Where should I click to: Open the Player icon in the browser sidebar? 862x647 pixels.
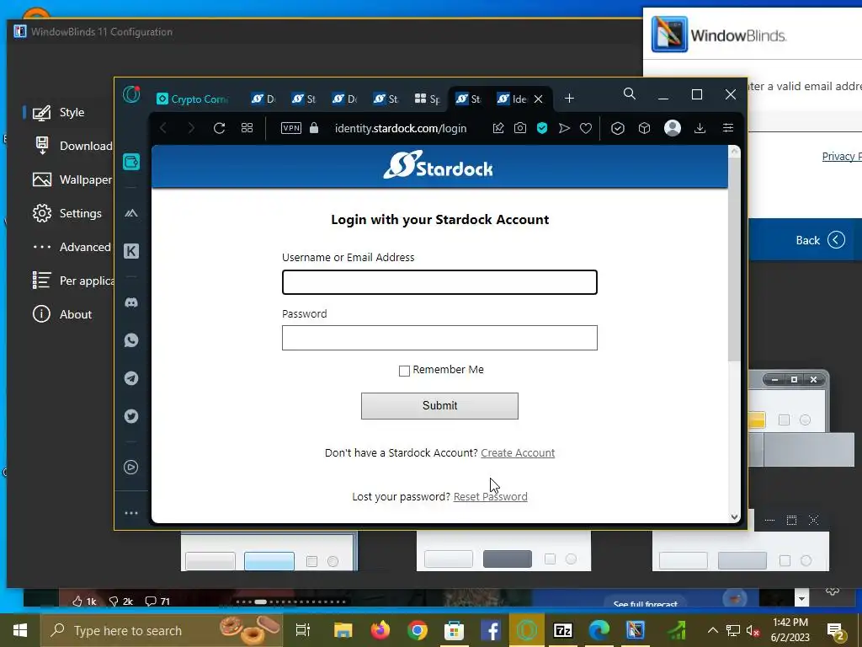[130, 467]
